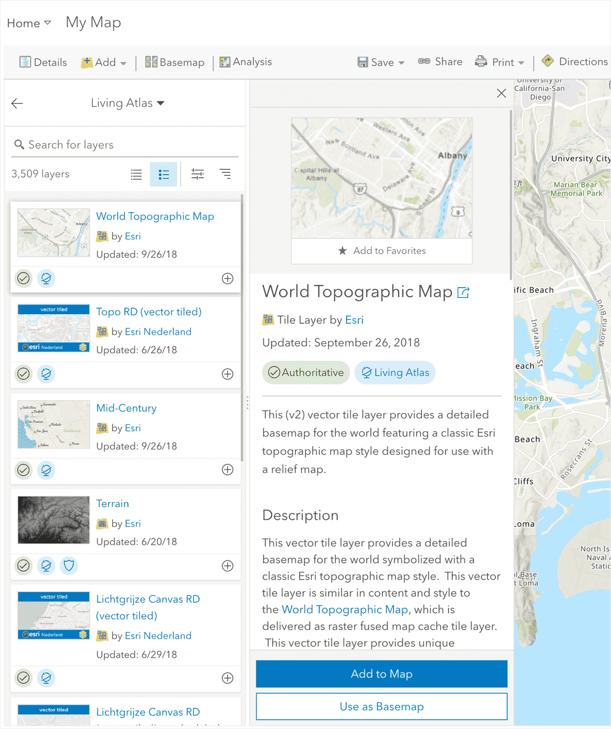
Task: Open the layer filter options icon
Action: pos(197,174)
